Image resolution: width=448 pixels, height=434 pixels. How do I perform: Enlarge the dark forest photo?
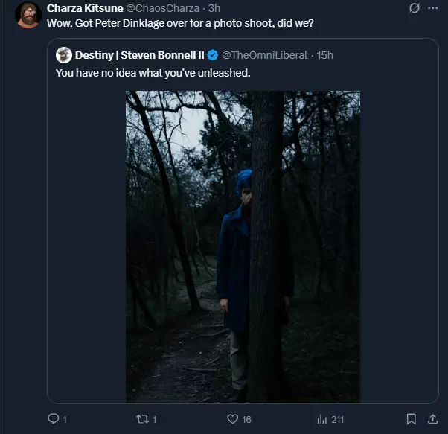[243, 247]
